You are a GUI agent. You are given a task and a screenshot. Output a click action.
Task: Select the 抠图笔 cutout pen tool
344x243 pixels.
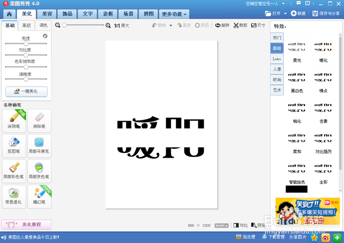click(x=14, y=146)
